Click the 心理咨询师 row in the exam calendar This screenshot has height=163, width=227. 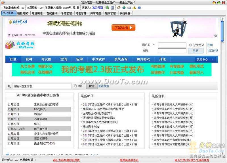[x=39, y=119]
